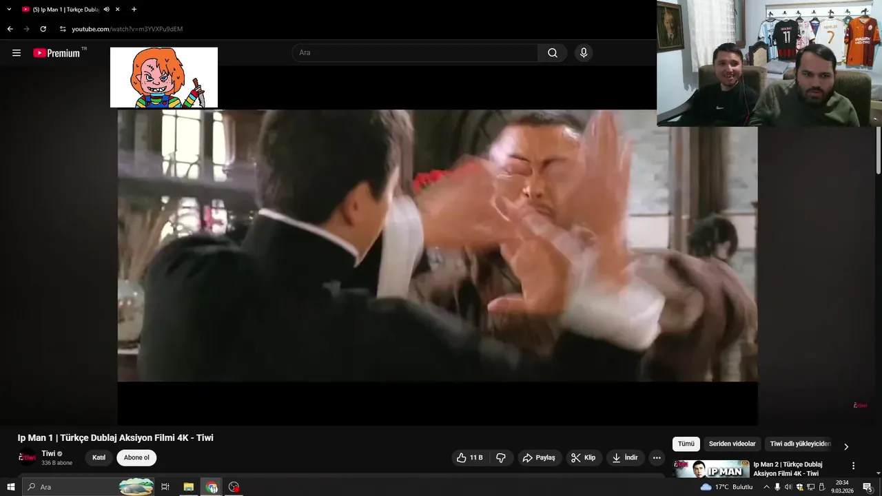The width and height of the screenshot is (882, 496).
Task: Create a clip with Klip button
Action: click(x=584, y=457)
